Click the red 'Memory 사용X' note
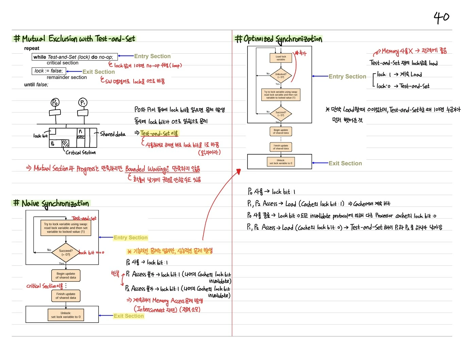The width and height of the screenshot is (464, 348). tap(397, 51)
